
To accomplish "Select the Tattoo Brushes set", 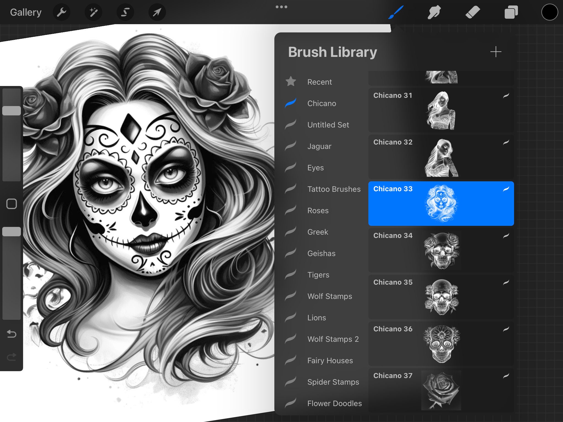I will tap(334, 189).
